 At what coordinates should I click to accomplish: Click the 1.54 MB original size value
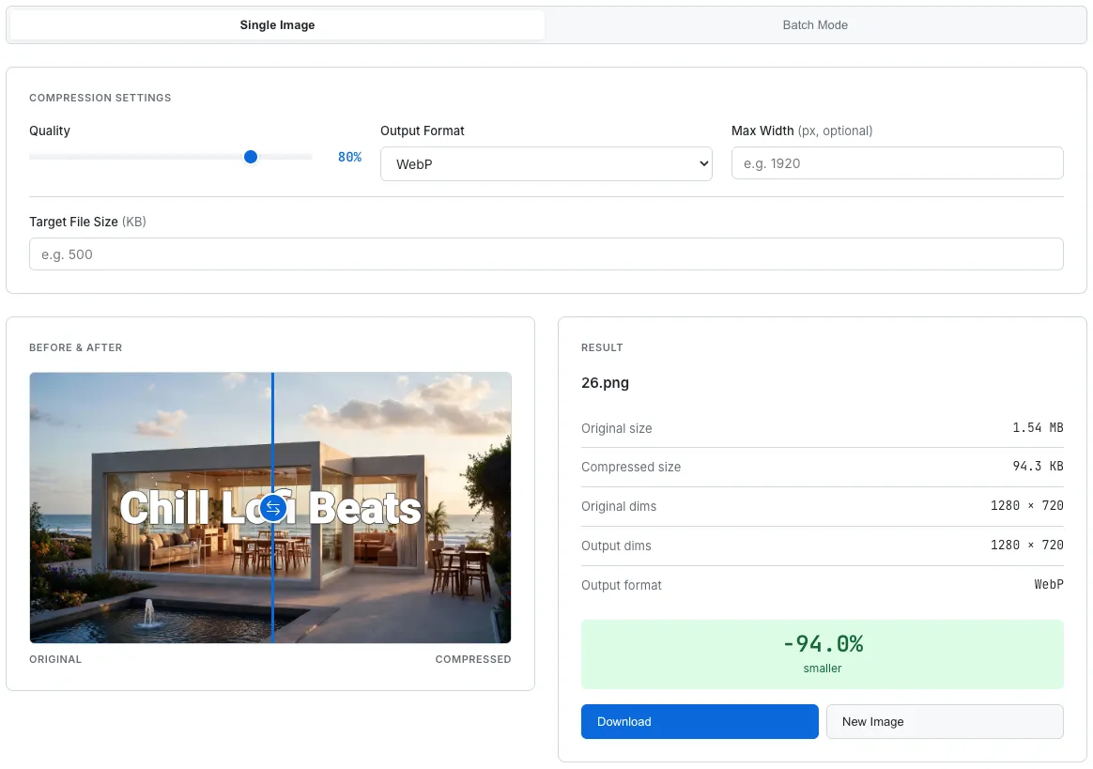tap(1038, 428)
